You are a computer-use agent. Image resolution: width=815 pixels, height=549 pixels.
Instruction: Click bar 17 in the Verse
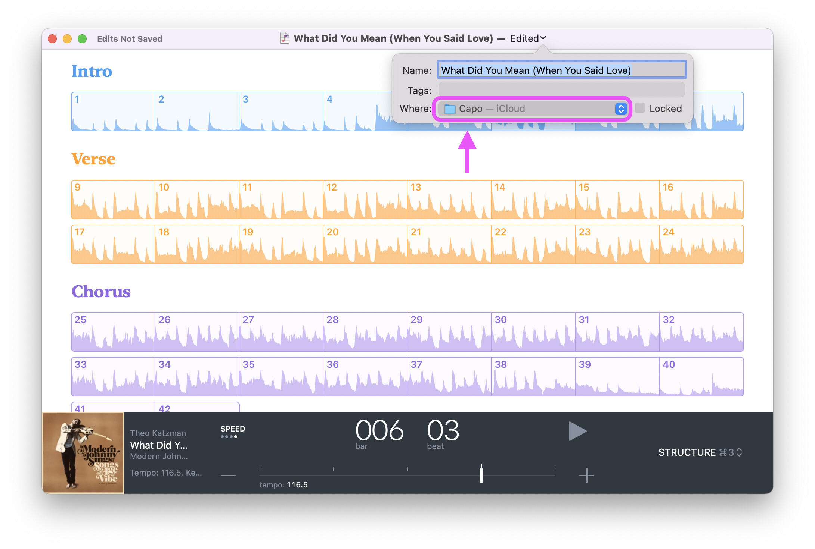point(113,244)
